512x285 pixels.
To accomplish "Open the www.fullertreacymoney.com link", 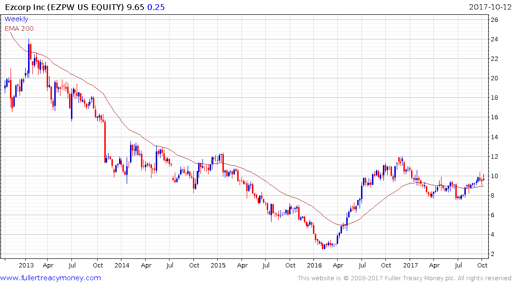I will [x=50, y=278].
